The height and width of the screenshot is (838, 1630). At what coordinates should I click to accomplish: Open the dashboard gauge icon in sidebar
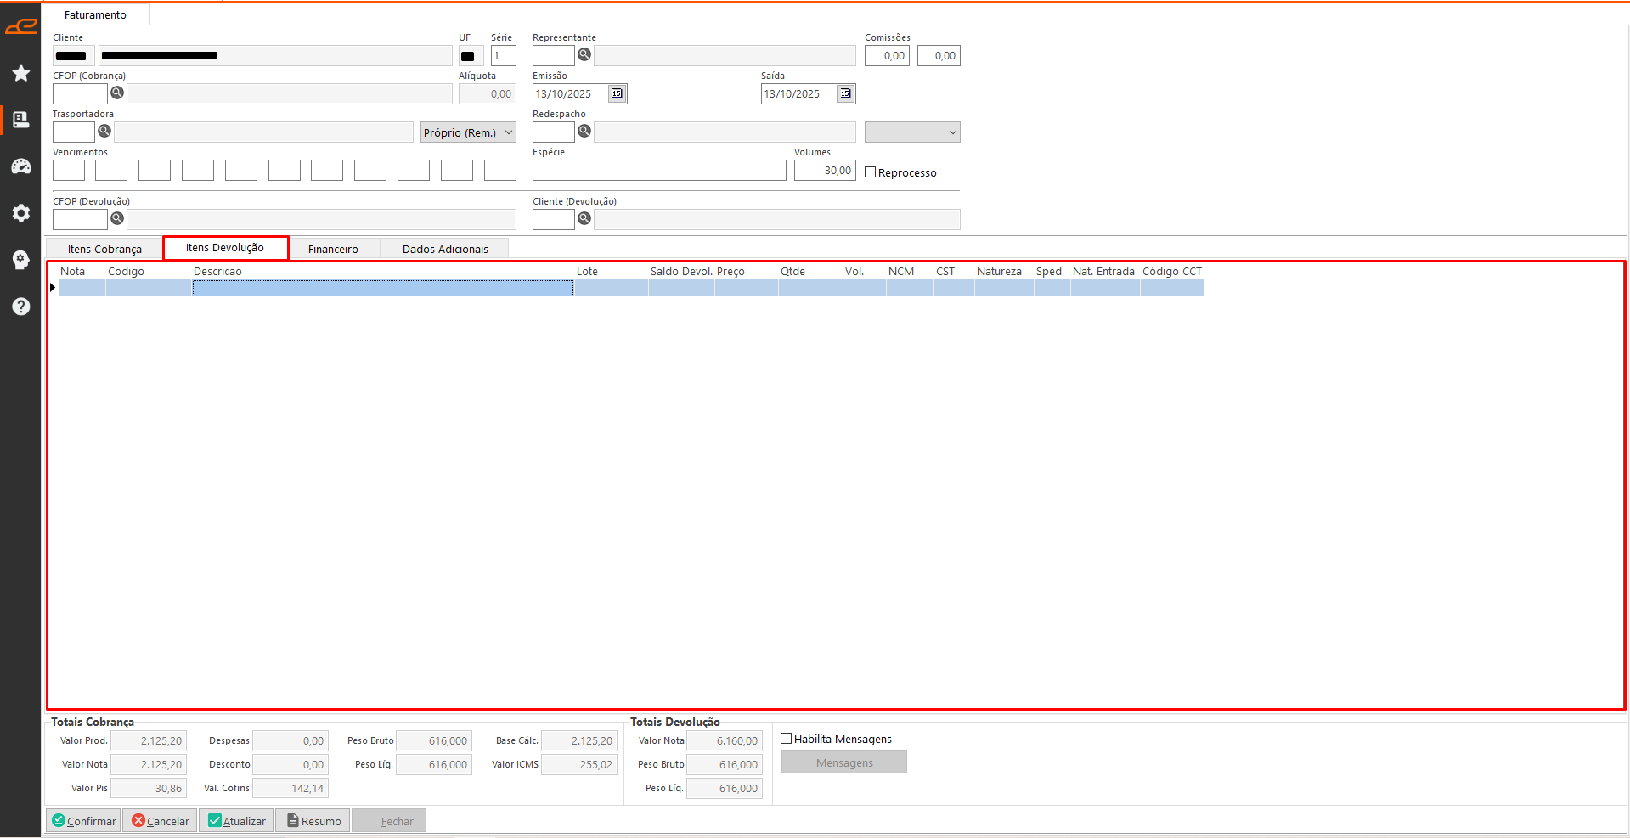point(21,166)
